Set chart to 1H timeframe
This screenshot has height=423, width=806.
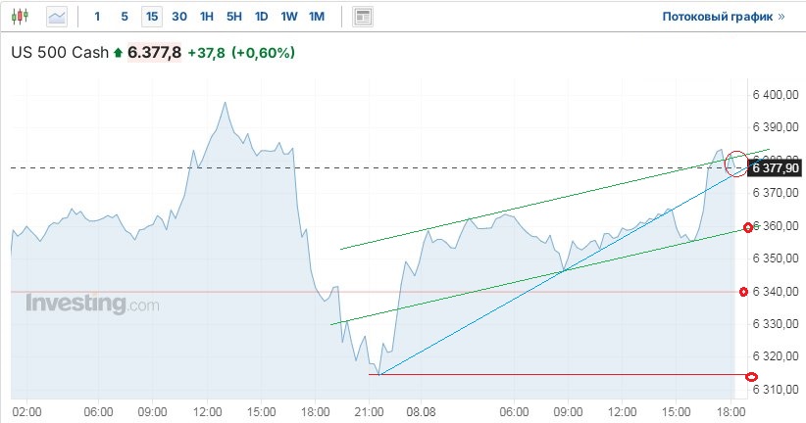click(206, 17)
